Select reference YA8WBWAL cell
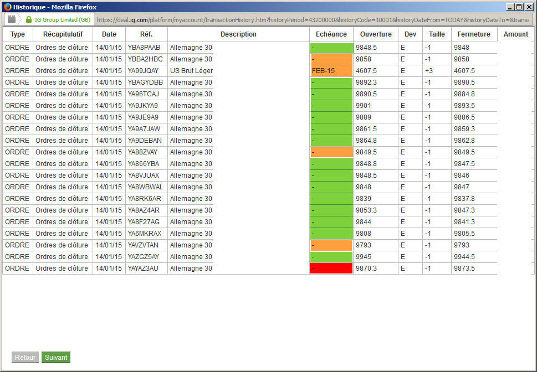Image resolution: width=537 pixels, height=372 pixels. [x=146, y=187]
